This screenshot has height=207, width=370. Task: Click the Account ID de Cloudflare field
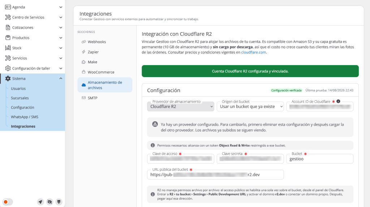(x=320, y=106)
